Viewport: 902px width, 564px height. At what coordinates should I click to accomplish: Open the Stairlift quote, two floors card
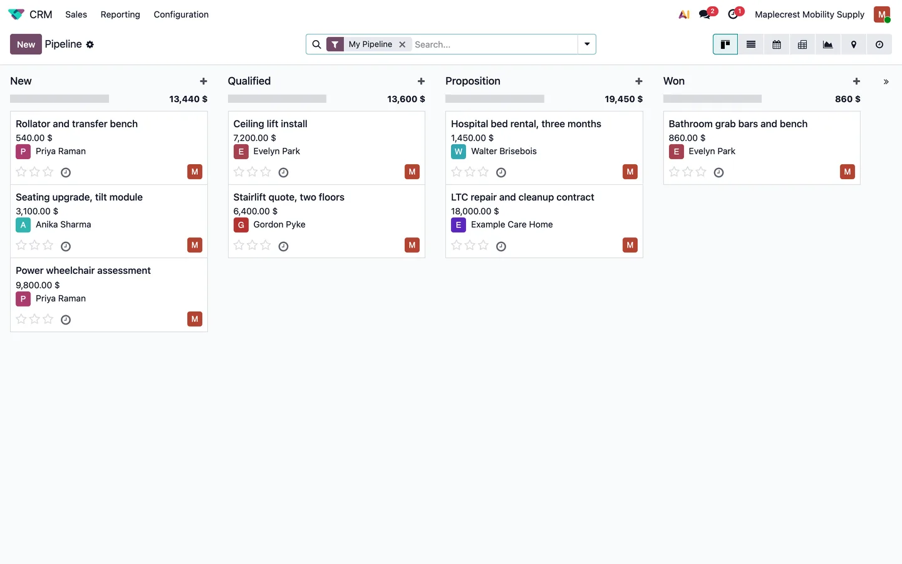[x=326, y=221]
